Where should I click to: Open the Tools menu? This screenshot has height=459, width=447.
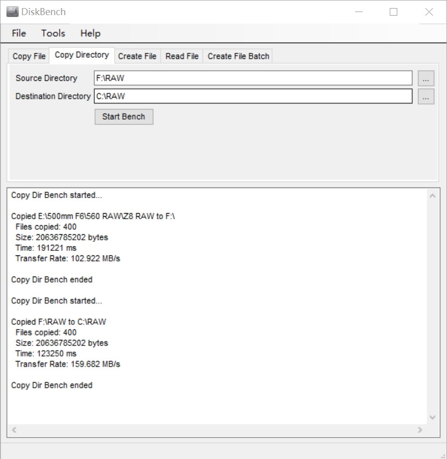tap(53, 33)
